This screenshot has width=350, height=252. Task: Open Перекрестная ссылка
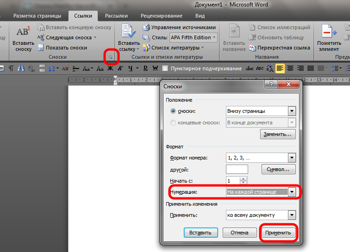(x=280, y=48)
